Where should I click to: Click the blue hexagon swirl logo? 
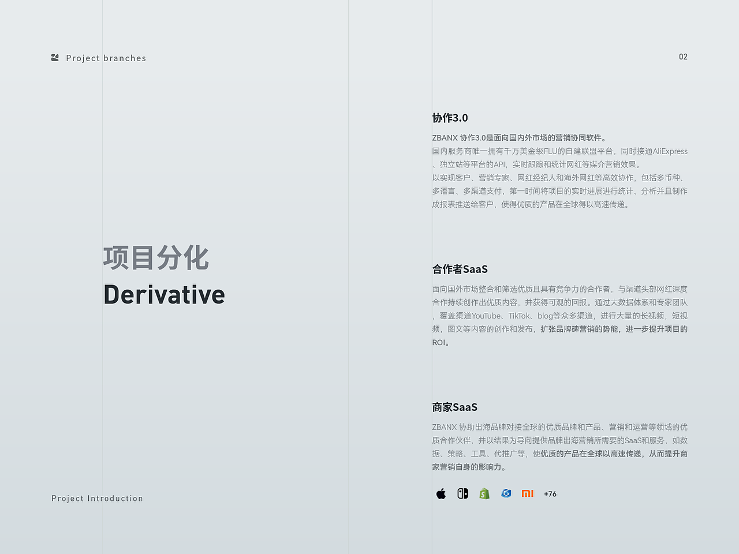pyautogui.click(x=506, y=493)
